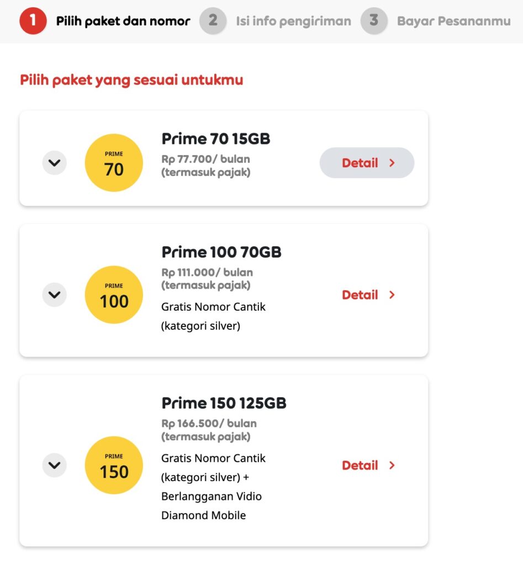The image size is (523, 565).
Task: Click the yellow Prime 150 badge icon
Action: click(114, 465)
